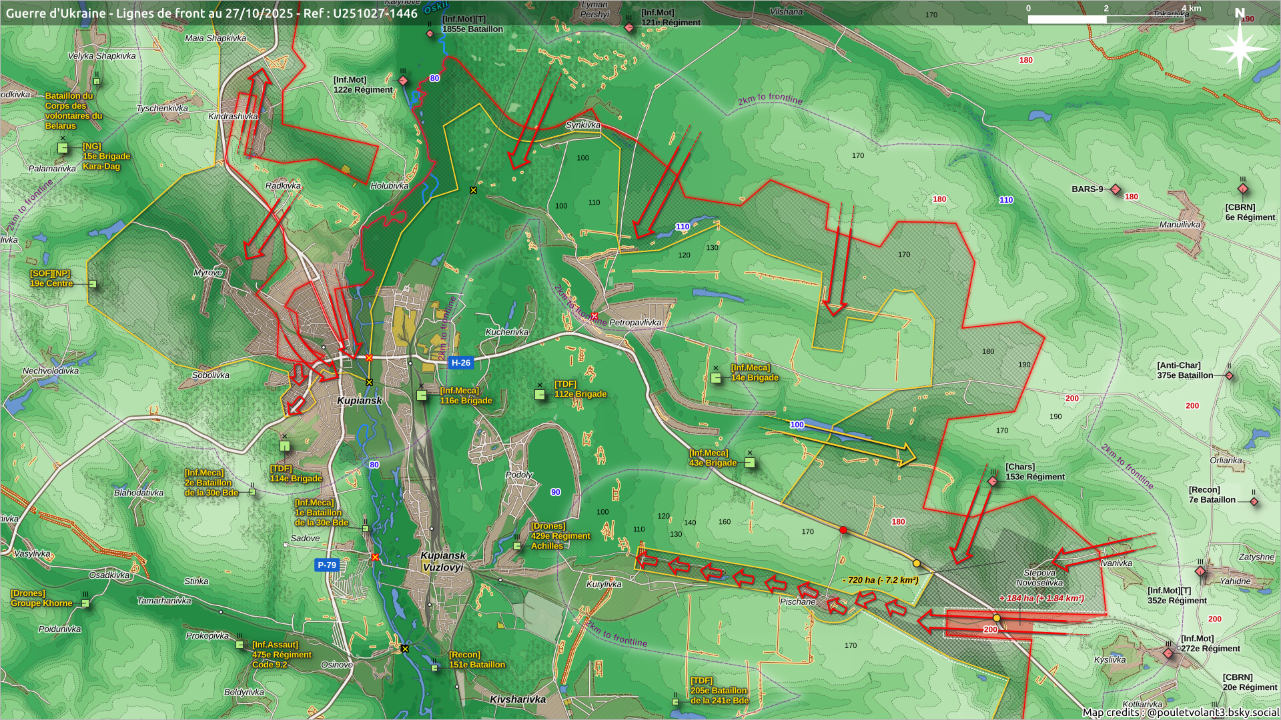
Task: Click the 15e Brigade Kara-Dag unit icon
Action: tap(63, 148)
